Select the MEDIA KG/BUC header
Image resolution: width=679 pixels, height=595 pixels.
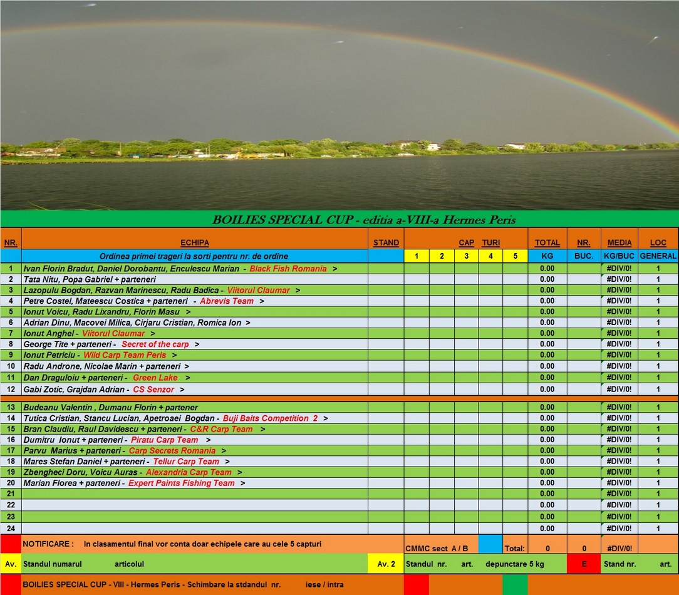point(619,242)
